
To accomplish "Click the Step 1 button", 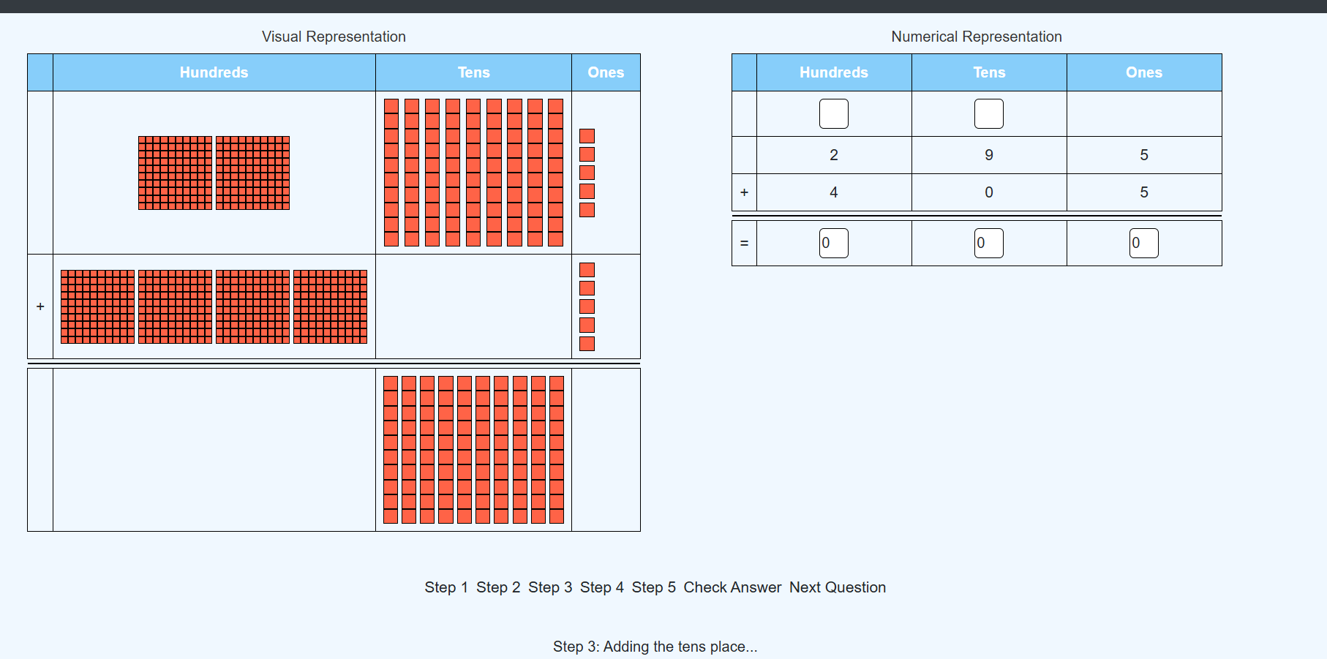I will click(x=446, y=587).
